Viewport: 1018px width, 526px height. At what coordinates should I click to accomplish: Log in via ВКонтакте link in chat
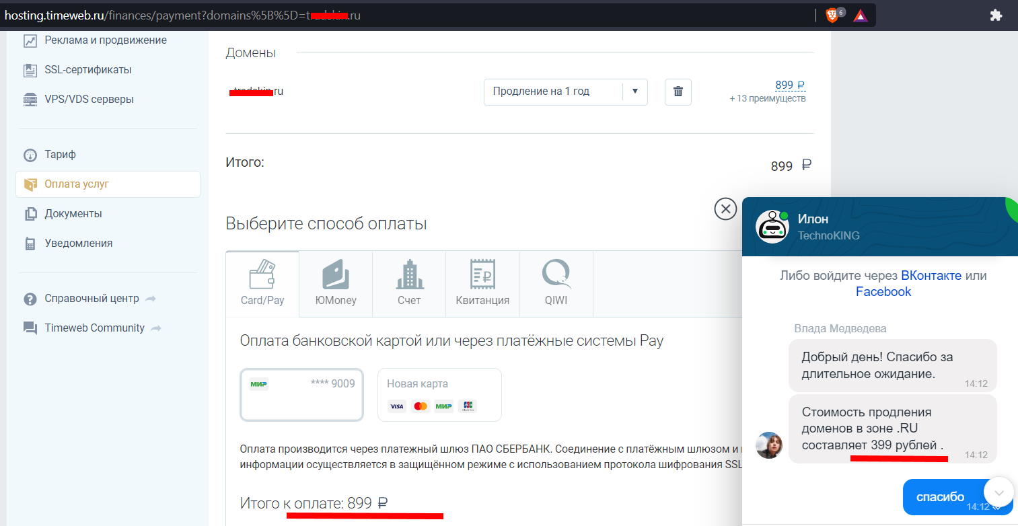click(931, 275)
